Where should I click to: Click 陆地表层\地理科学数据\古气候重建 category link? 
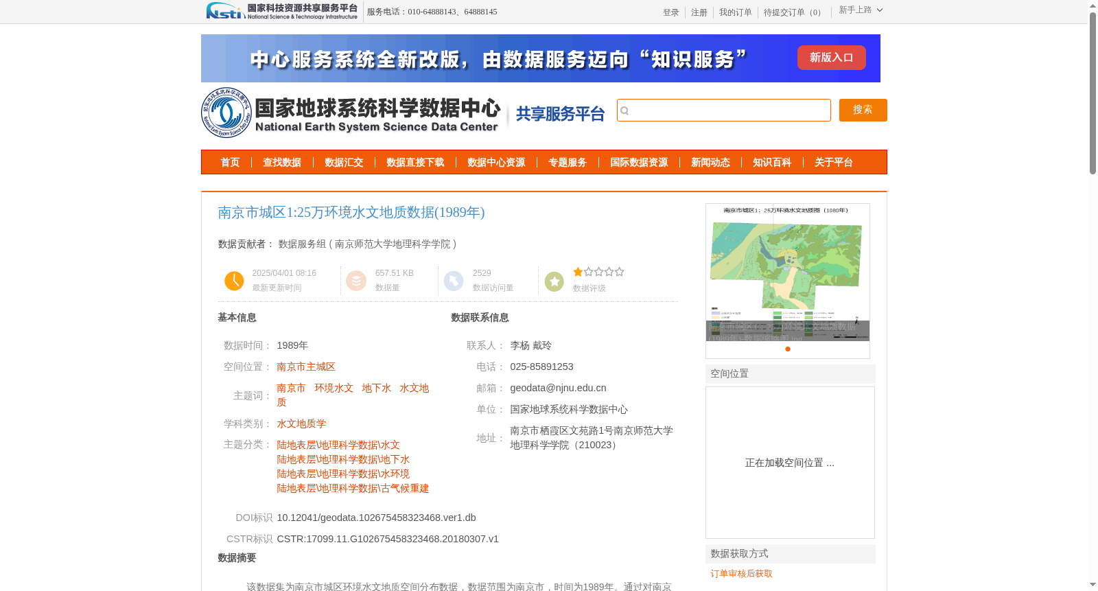point(353,489)
